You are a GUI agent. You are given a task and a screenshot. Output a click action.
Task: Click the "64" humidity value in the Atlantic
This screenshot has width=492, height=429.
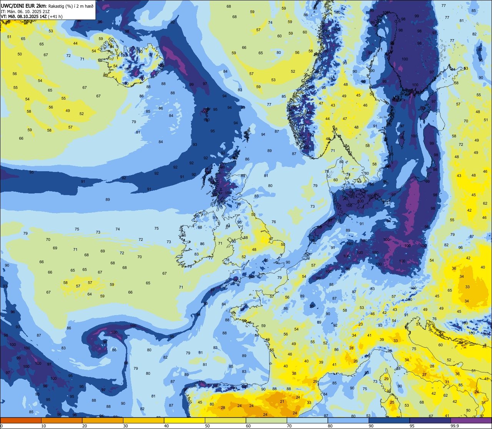tap(90, 294)
